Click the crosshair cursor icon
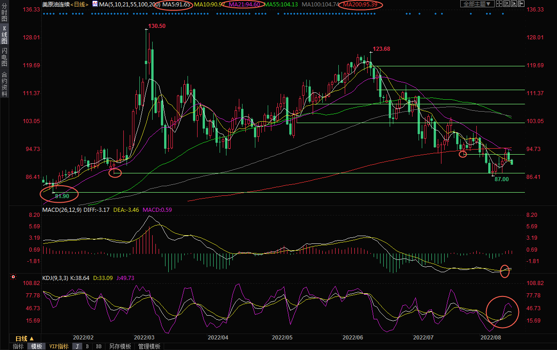The width and height of the screenshot is (557, 350). 499,4
